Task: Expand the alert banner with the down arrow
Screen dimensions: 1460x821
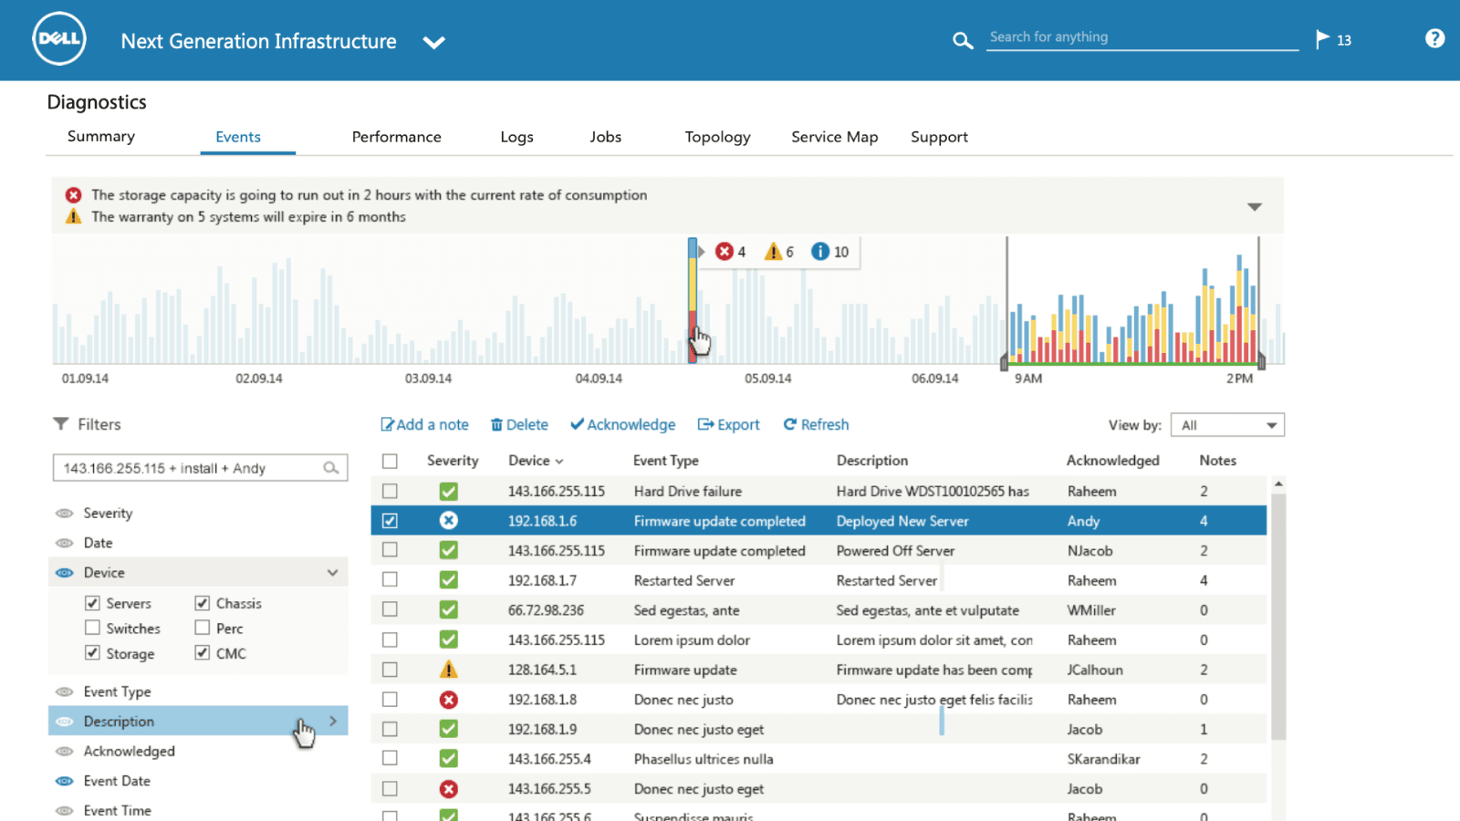Action: 1257,206
